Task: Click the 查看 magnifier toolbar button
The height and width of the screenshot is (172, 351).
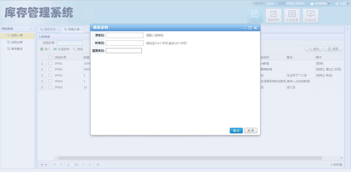Action: pyautogui.click(x=78, y=49)
